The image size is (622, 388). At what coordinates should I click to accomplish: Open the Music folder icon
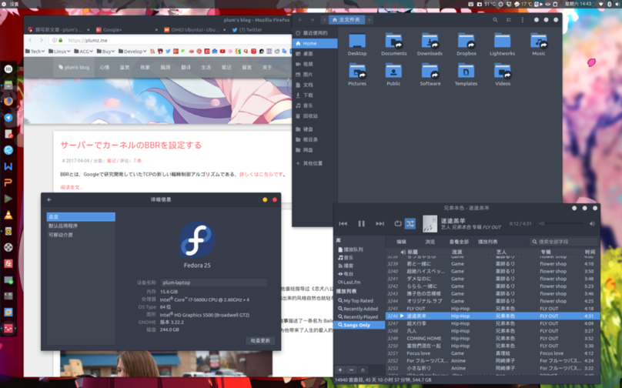(538, 44)
